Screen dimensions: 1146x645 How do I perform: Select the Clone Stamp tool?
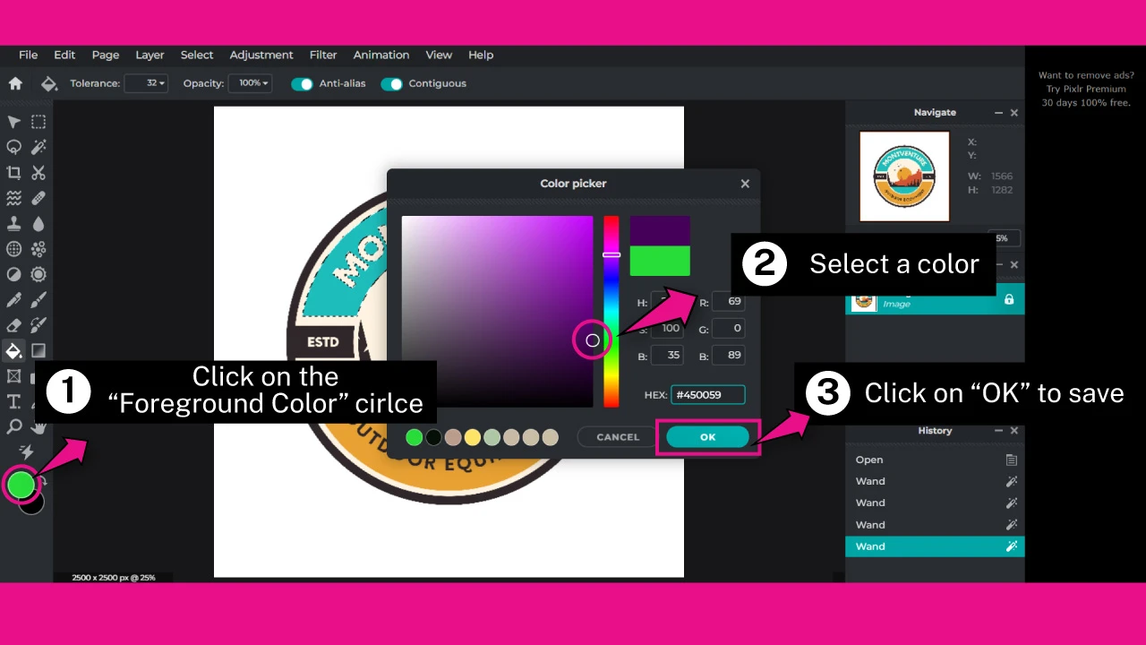click(14, 223)
